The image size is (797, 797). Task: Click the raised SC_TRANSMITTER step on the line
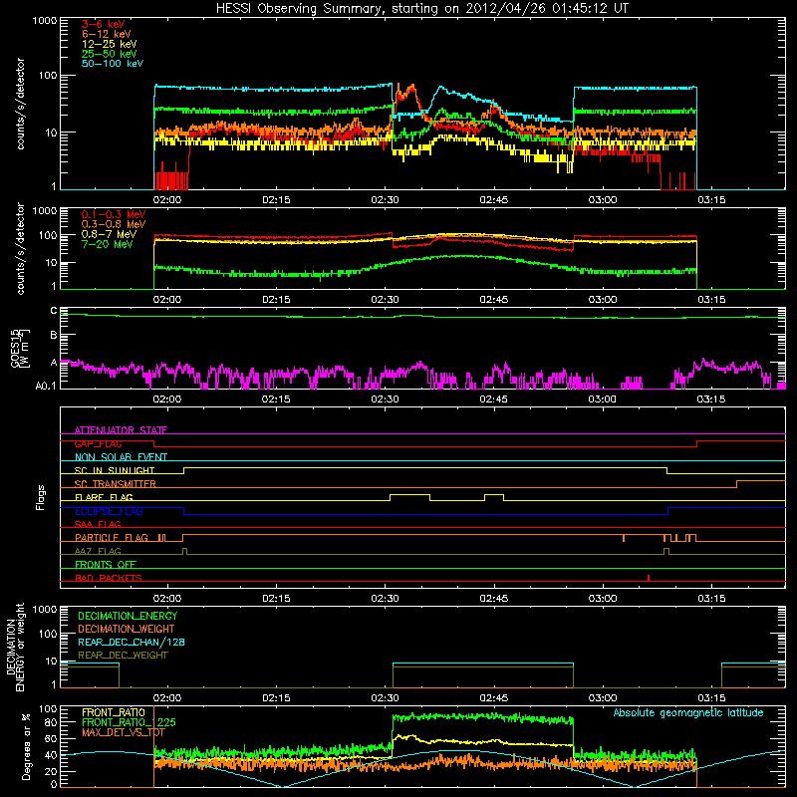[x=761, y=481]
